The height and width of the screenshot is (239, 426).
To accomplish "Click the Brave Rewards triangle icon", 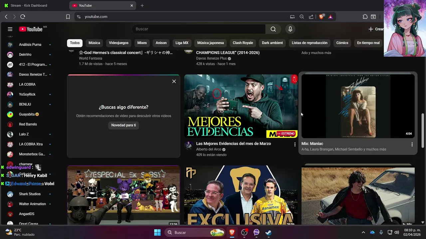I will pos(330,17).
